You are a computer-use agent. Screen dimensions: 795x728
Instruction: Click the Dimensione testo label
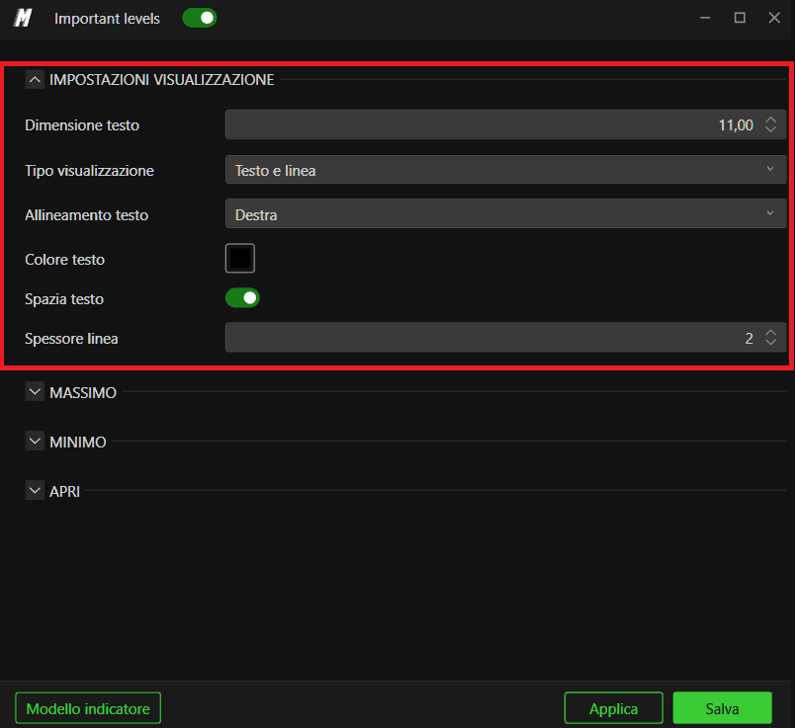point(82,125)
